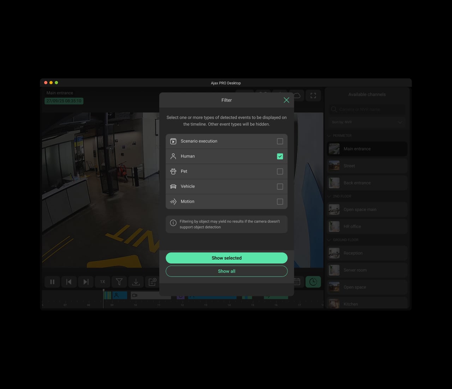Collapse the PERIMETER channel group
The width and height of the screenshot is (452, 389).
(328, 135)
